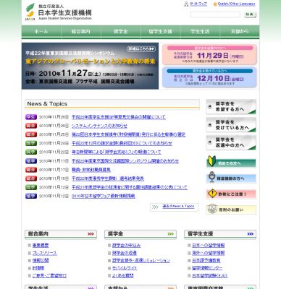Expand 留学生支援 section via blue arrows

click(251, 234)
